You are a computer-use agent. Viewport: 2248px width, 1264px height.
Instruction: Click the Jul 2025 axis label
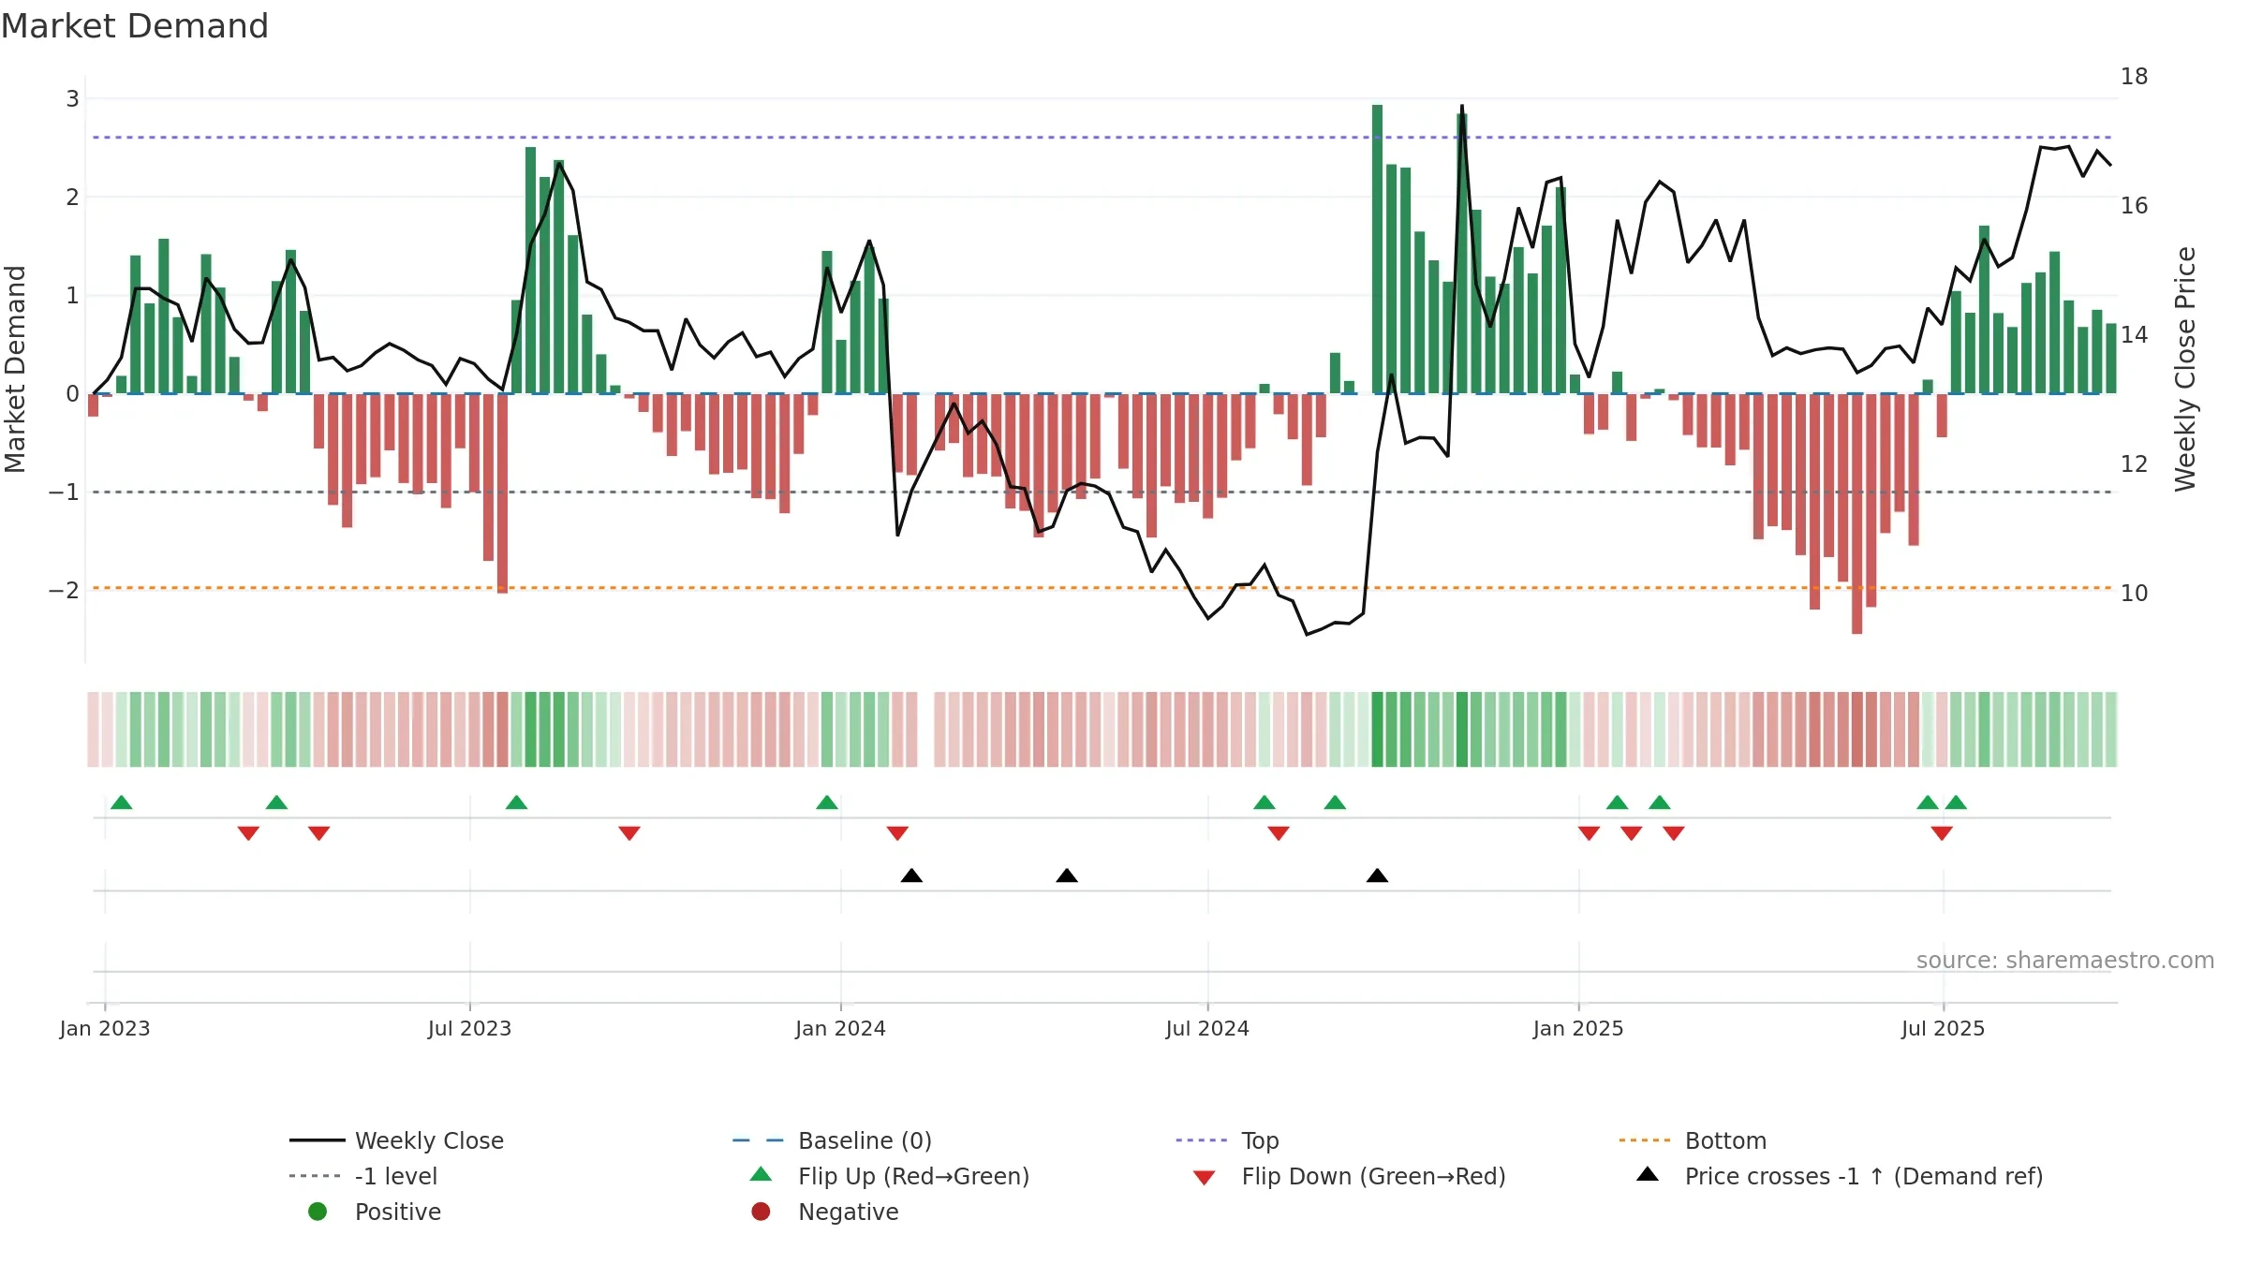tap(1943, 1028)
